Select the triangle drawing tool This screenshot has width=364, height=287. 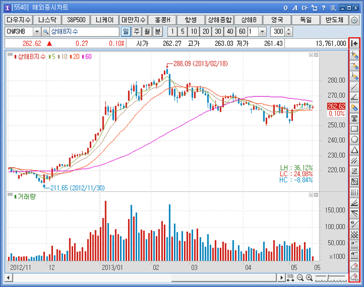point(354,150)
